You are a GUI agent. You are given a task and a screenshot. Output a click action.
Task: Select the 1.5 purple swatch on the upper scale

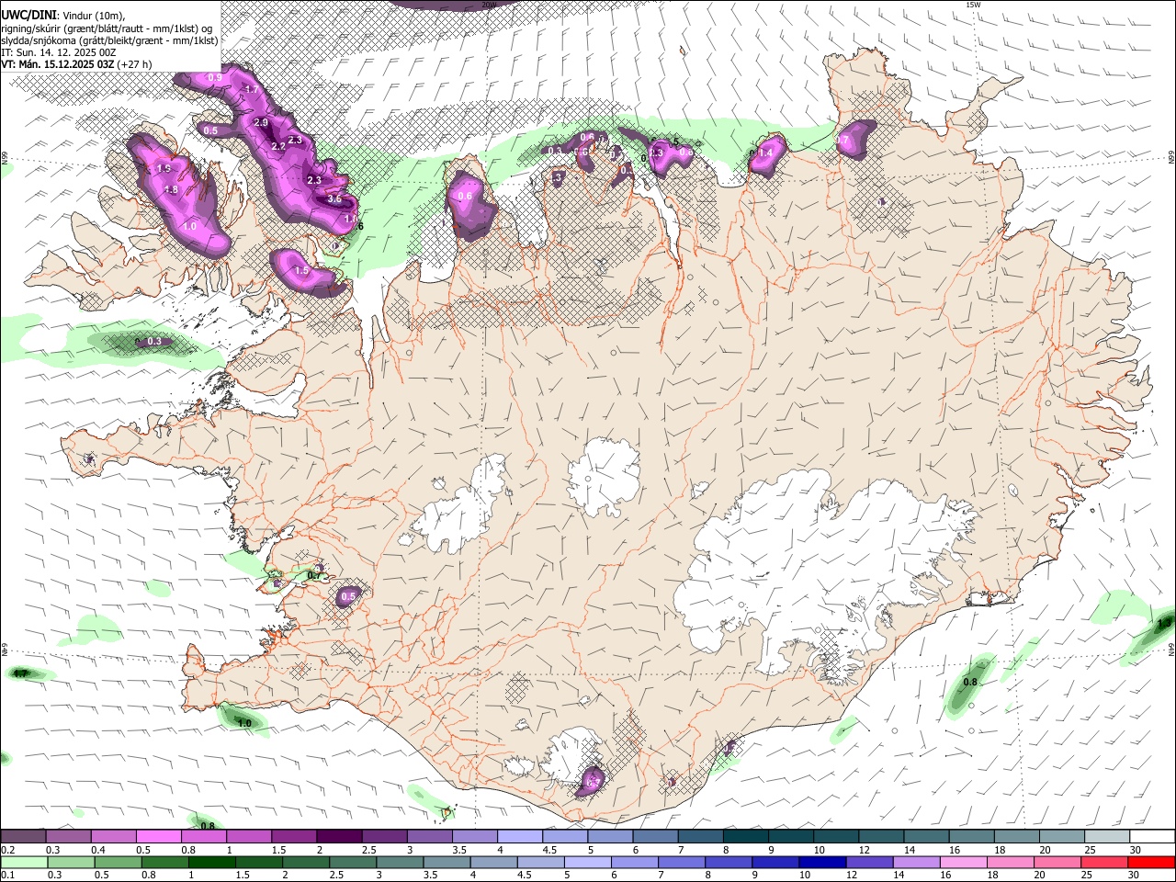tap(294, 837)
